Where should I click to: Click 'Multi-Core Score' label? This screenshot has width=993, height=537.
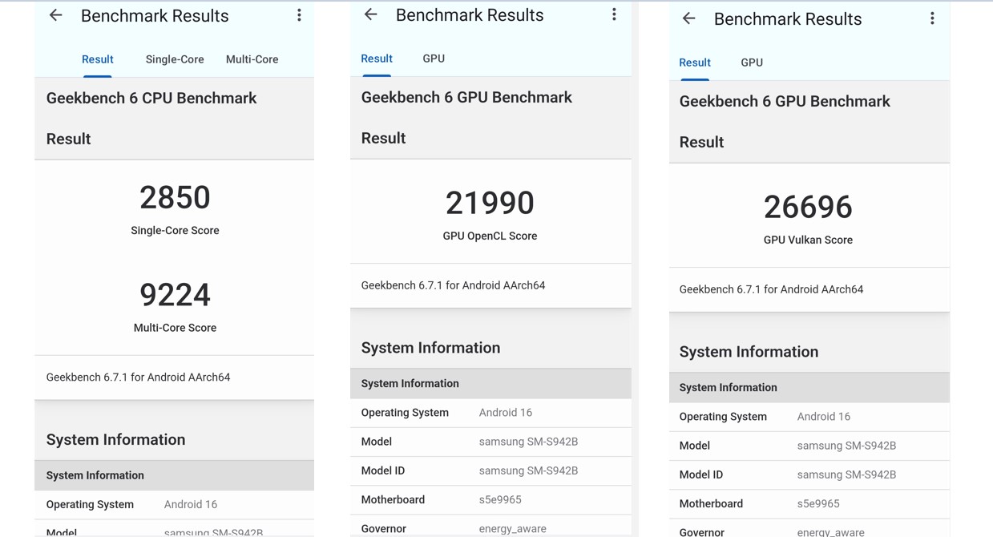(175, 328)
